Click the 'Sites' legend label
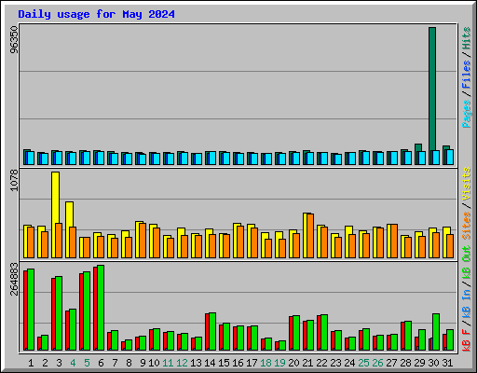The image size is (477, 373). coord(467,226)
